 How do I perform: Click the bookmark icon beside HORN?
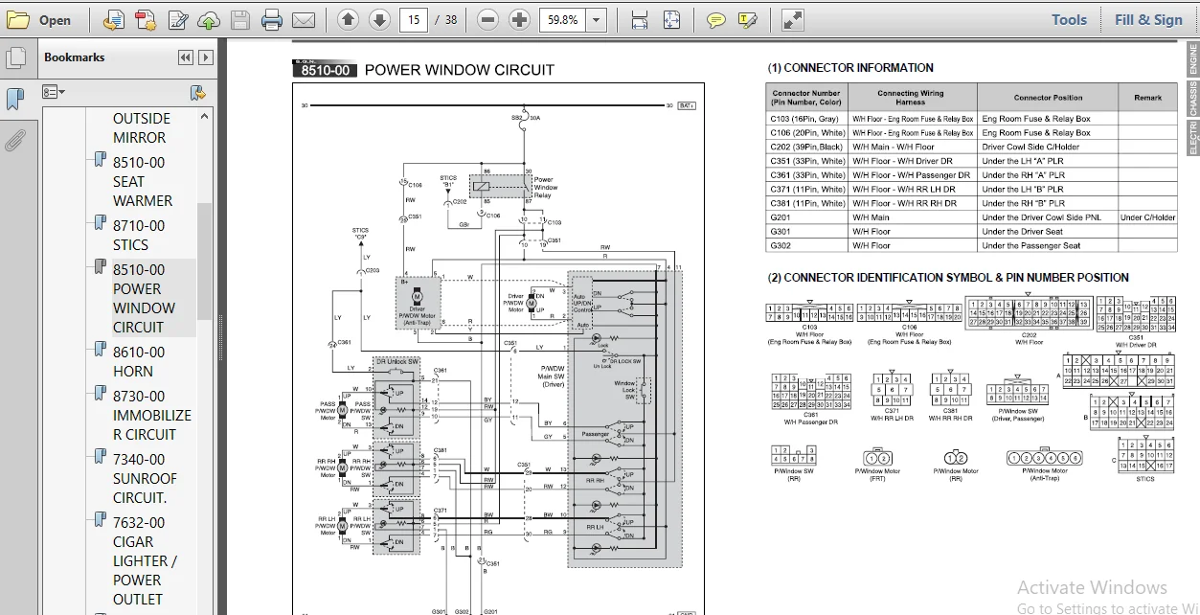[100, 352]
